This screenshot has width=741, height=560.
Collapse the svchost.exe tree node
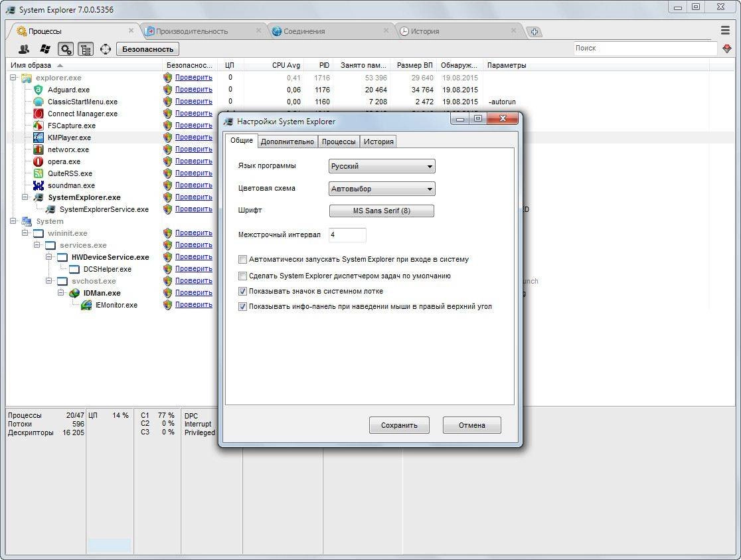tap(48, 281)
